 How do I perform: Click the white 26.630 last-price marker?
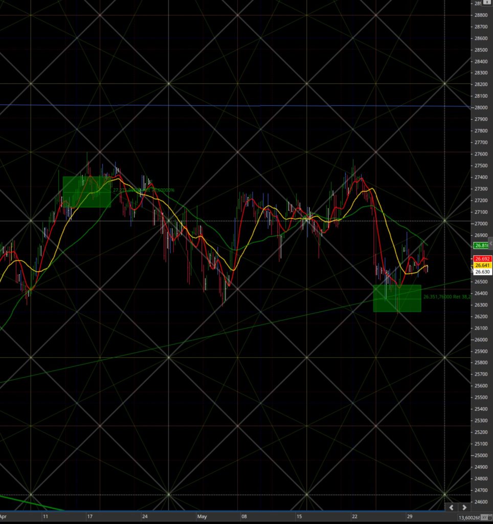(482, 272)
